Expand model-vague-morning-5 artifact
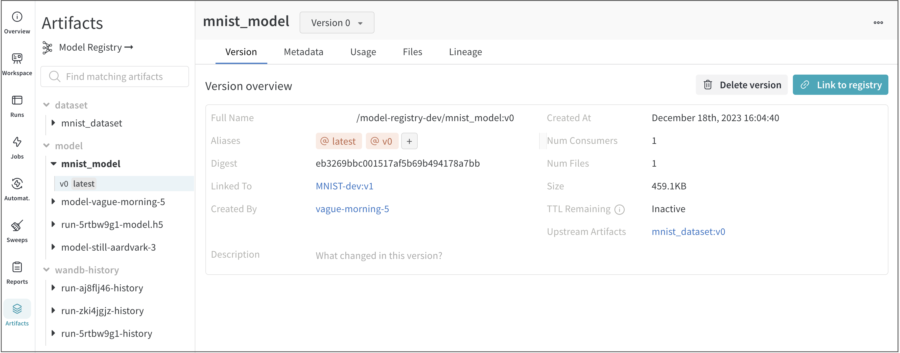 coord(54,202)
